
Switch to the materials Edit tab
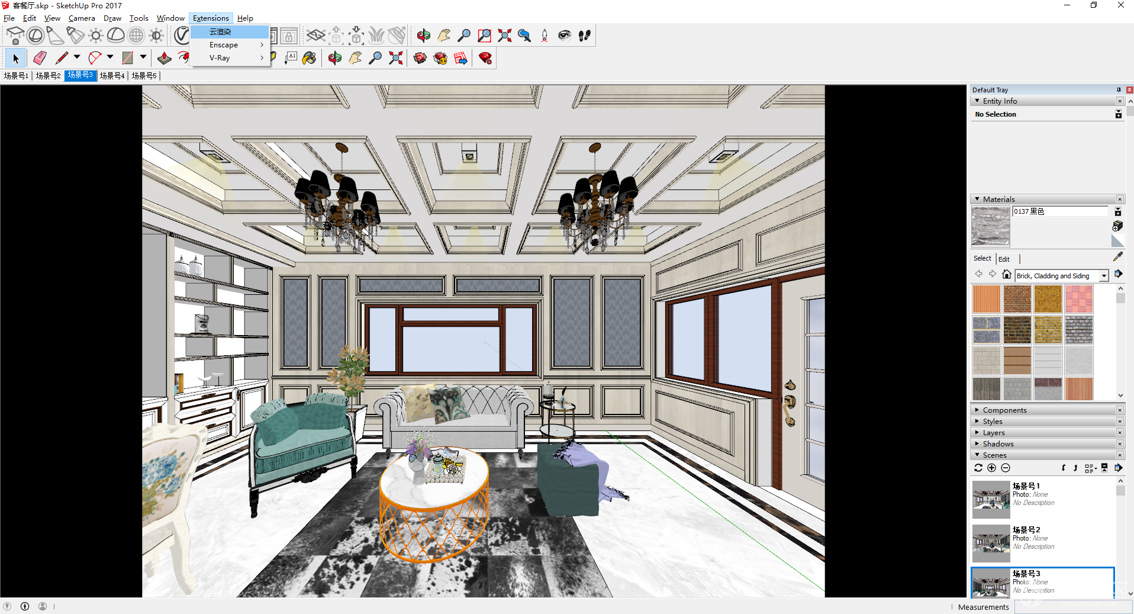(1004, 259)
